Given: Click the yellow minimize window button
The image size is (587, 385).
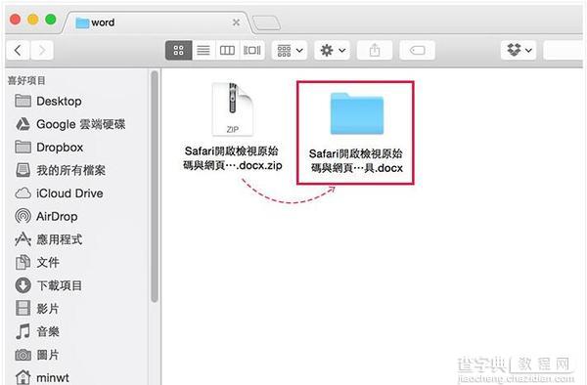Looking at the screenshot, I should 33,20.
